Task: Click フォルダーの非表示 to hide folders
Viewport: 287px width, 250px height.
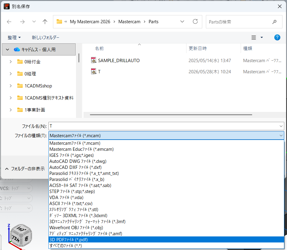Action: pyautogui.click(x=25, y=169)
